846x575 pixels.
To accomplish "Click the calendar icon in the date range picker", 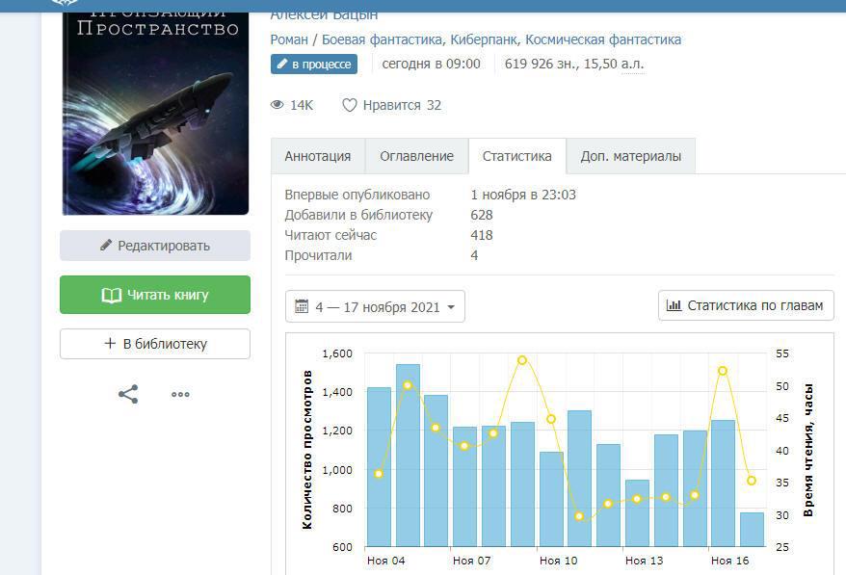I will pyautogui.click(x=302, y=307).
